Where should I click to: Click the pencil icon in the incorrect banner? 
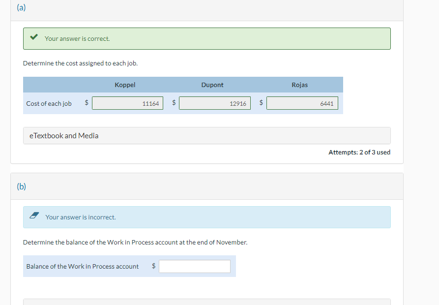pyautogui.click(x=33, y=214)
